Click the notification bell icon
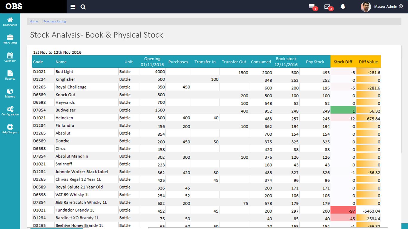408x229 pixels. (343, 7)
